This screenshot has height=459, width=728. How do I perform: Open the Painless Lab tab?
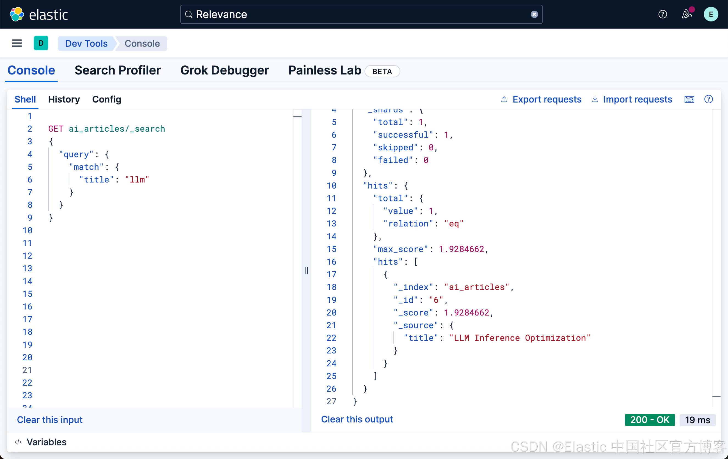(x=325, y=70)
